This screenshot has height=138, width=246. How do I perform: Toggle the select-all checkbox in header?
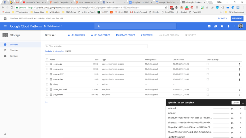click(47, 59)
